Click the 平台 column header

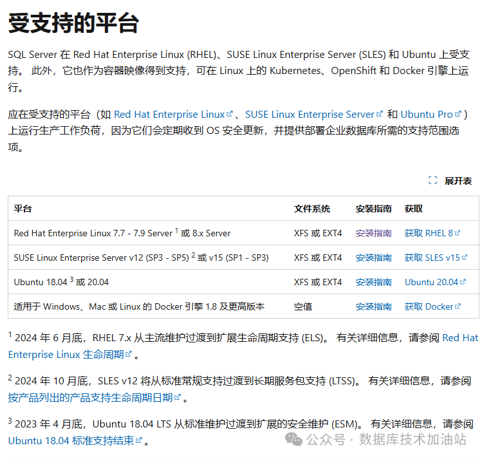tap(23, 209)
